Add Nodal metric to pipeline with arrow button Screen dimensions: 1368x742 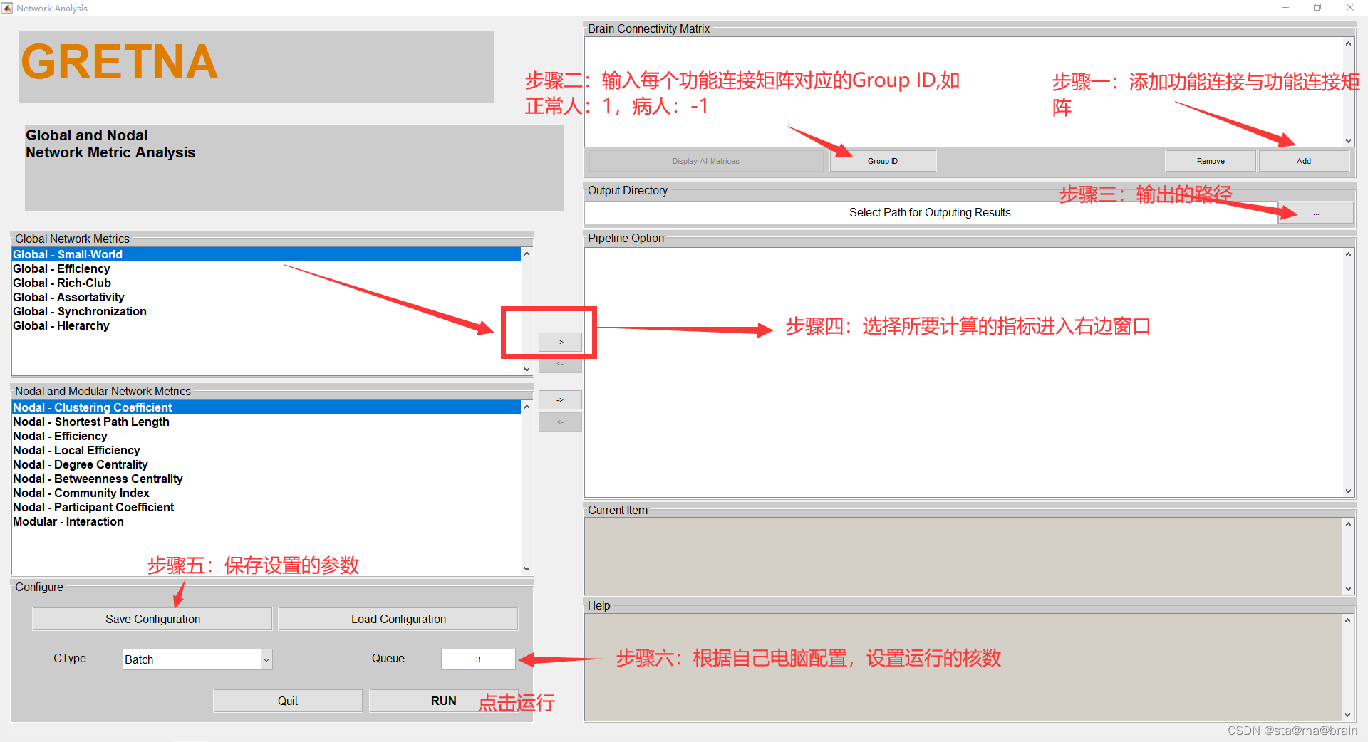coord(560,399)
